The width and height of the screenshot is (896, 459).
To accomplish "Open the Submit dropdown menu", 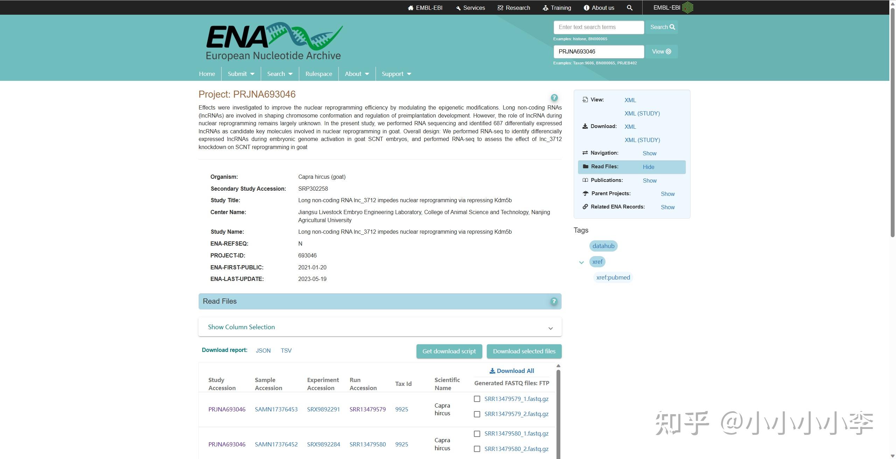I will point(241,74).
